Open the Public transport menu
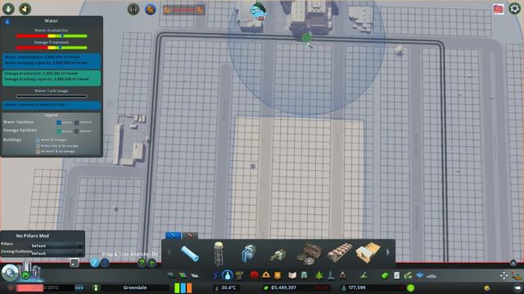 (x=304, y=275)
